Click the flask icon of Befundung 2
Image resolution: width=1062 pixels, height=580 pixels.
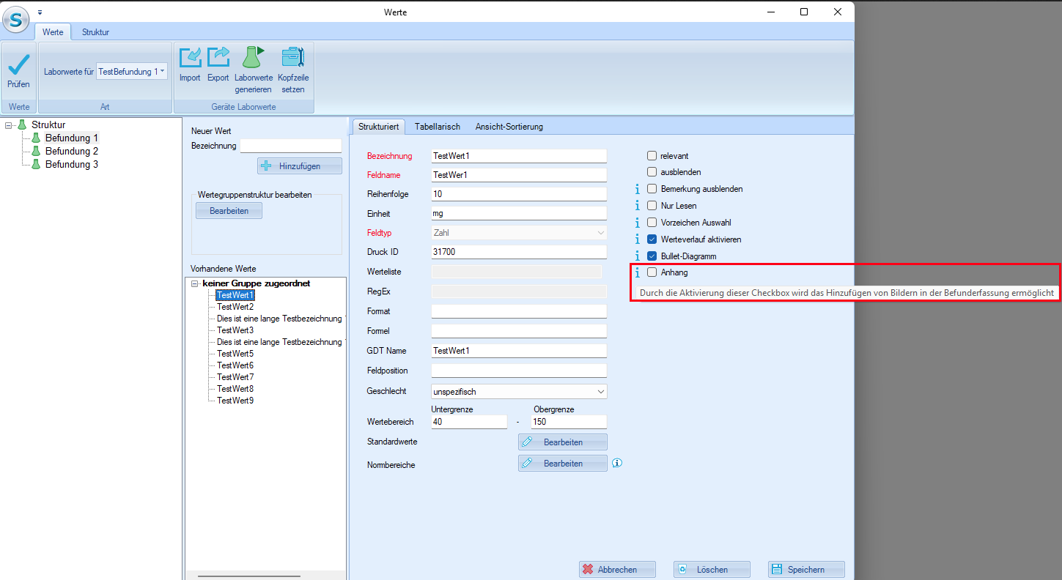point(35,151)
